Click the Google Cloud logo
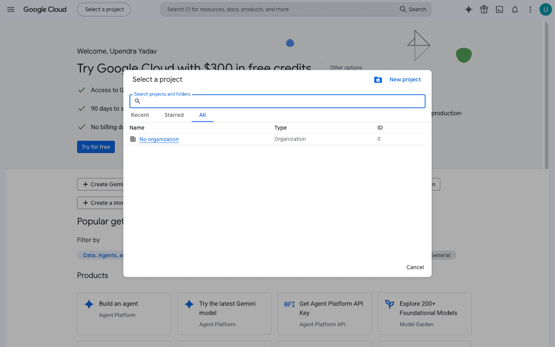This screenshot has height=347, width=555. 45,9
